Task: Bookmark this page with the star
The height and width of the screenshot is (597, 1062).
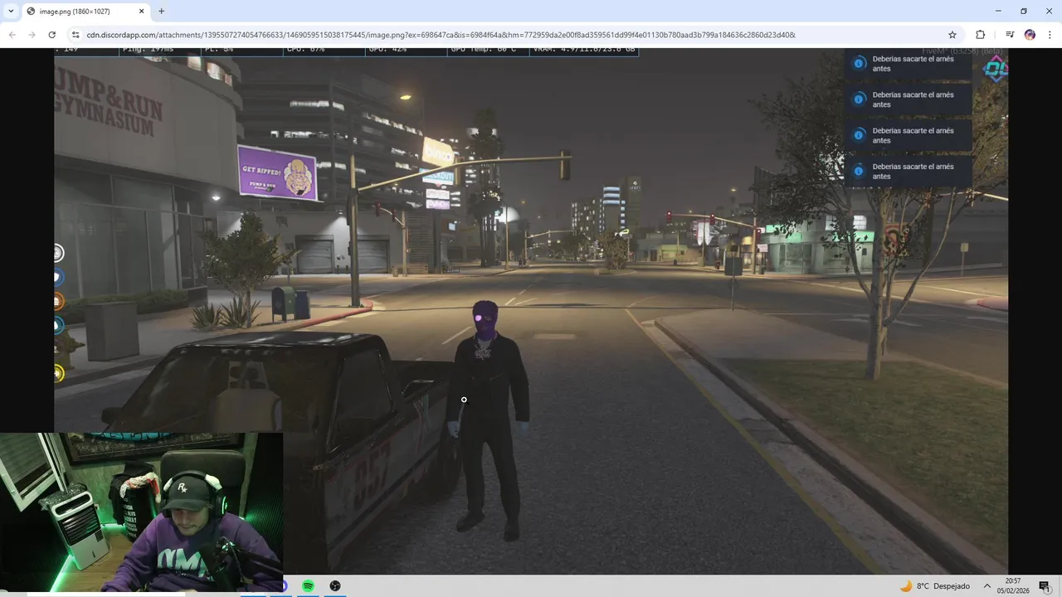Action: pos(952,35)
